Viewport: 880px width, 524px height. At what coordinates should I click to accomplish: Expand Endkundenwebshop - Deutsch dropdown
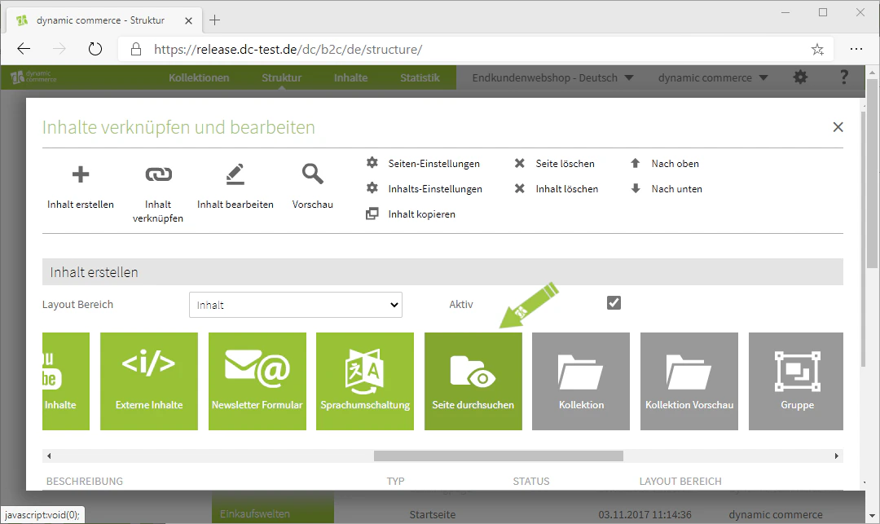[552, 78]
